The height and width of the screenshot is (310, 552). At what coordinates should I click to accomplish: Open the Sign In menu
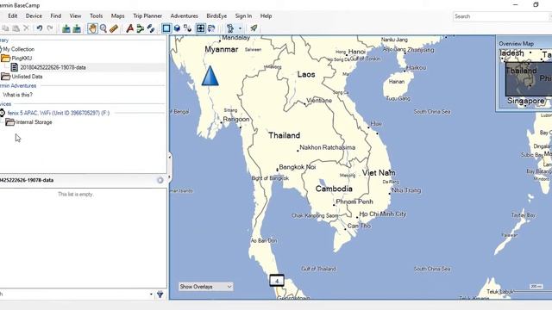(x=243, y=16)
